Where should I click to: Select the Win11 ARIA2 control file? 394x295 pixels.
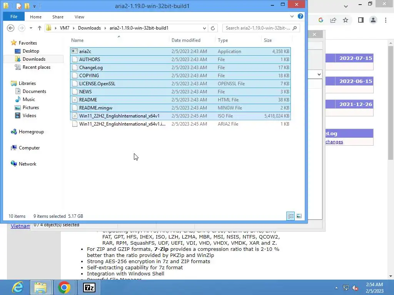click(x=180, y=124)
